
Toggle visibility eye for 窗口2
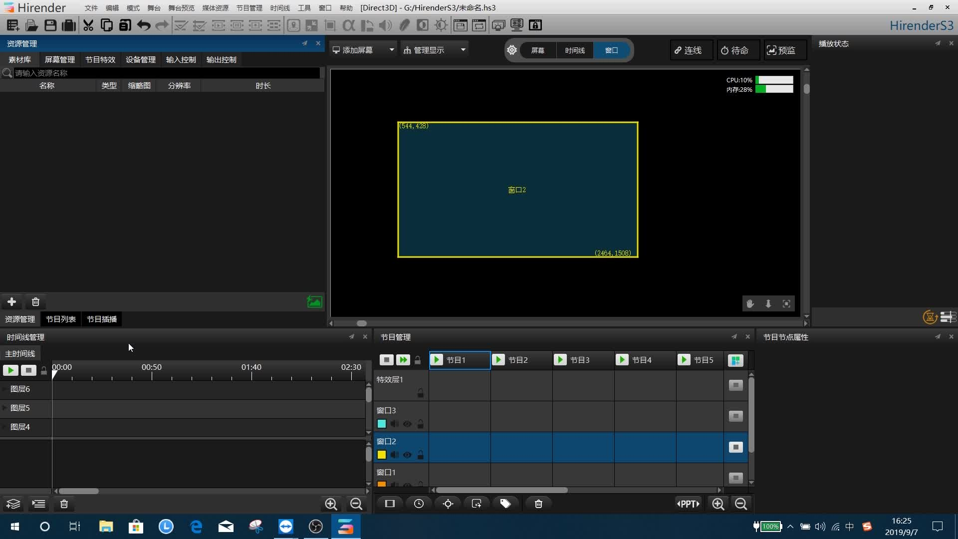coord(407,455)
